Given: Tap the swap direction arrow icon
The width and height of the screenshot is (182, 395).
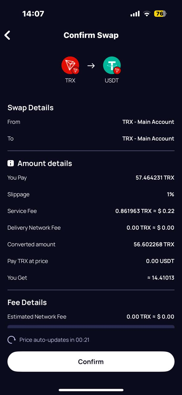Looking at the screenshot, I should [x=91, y=66].
